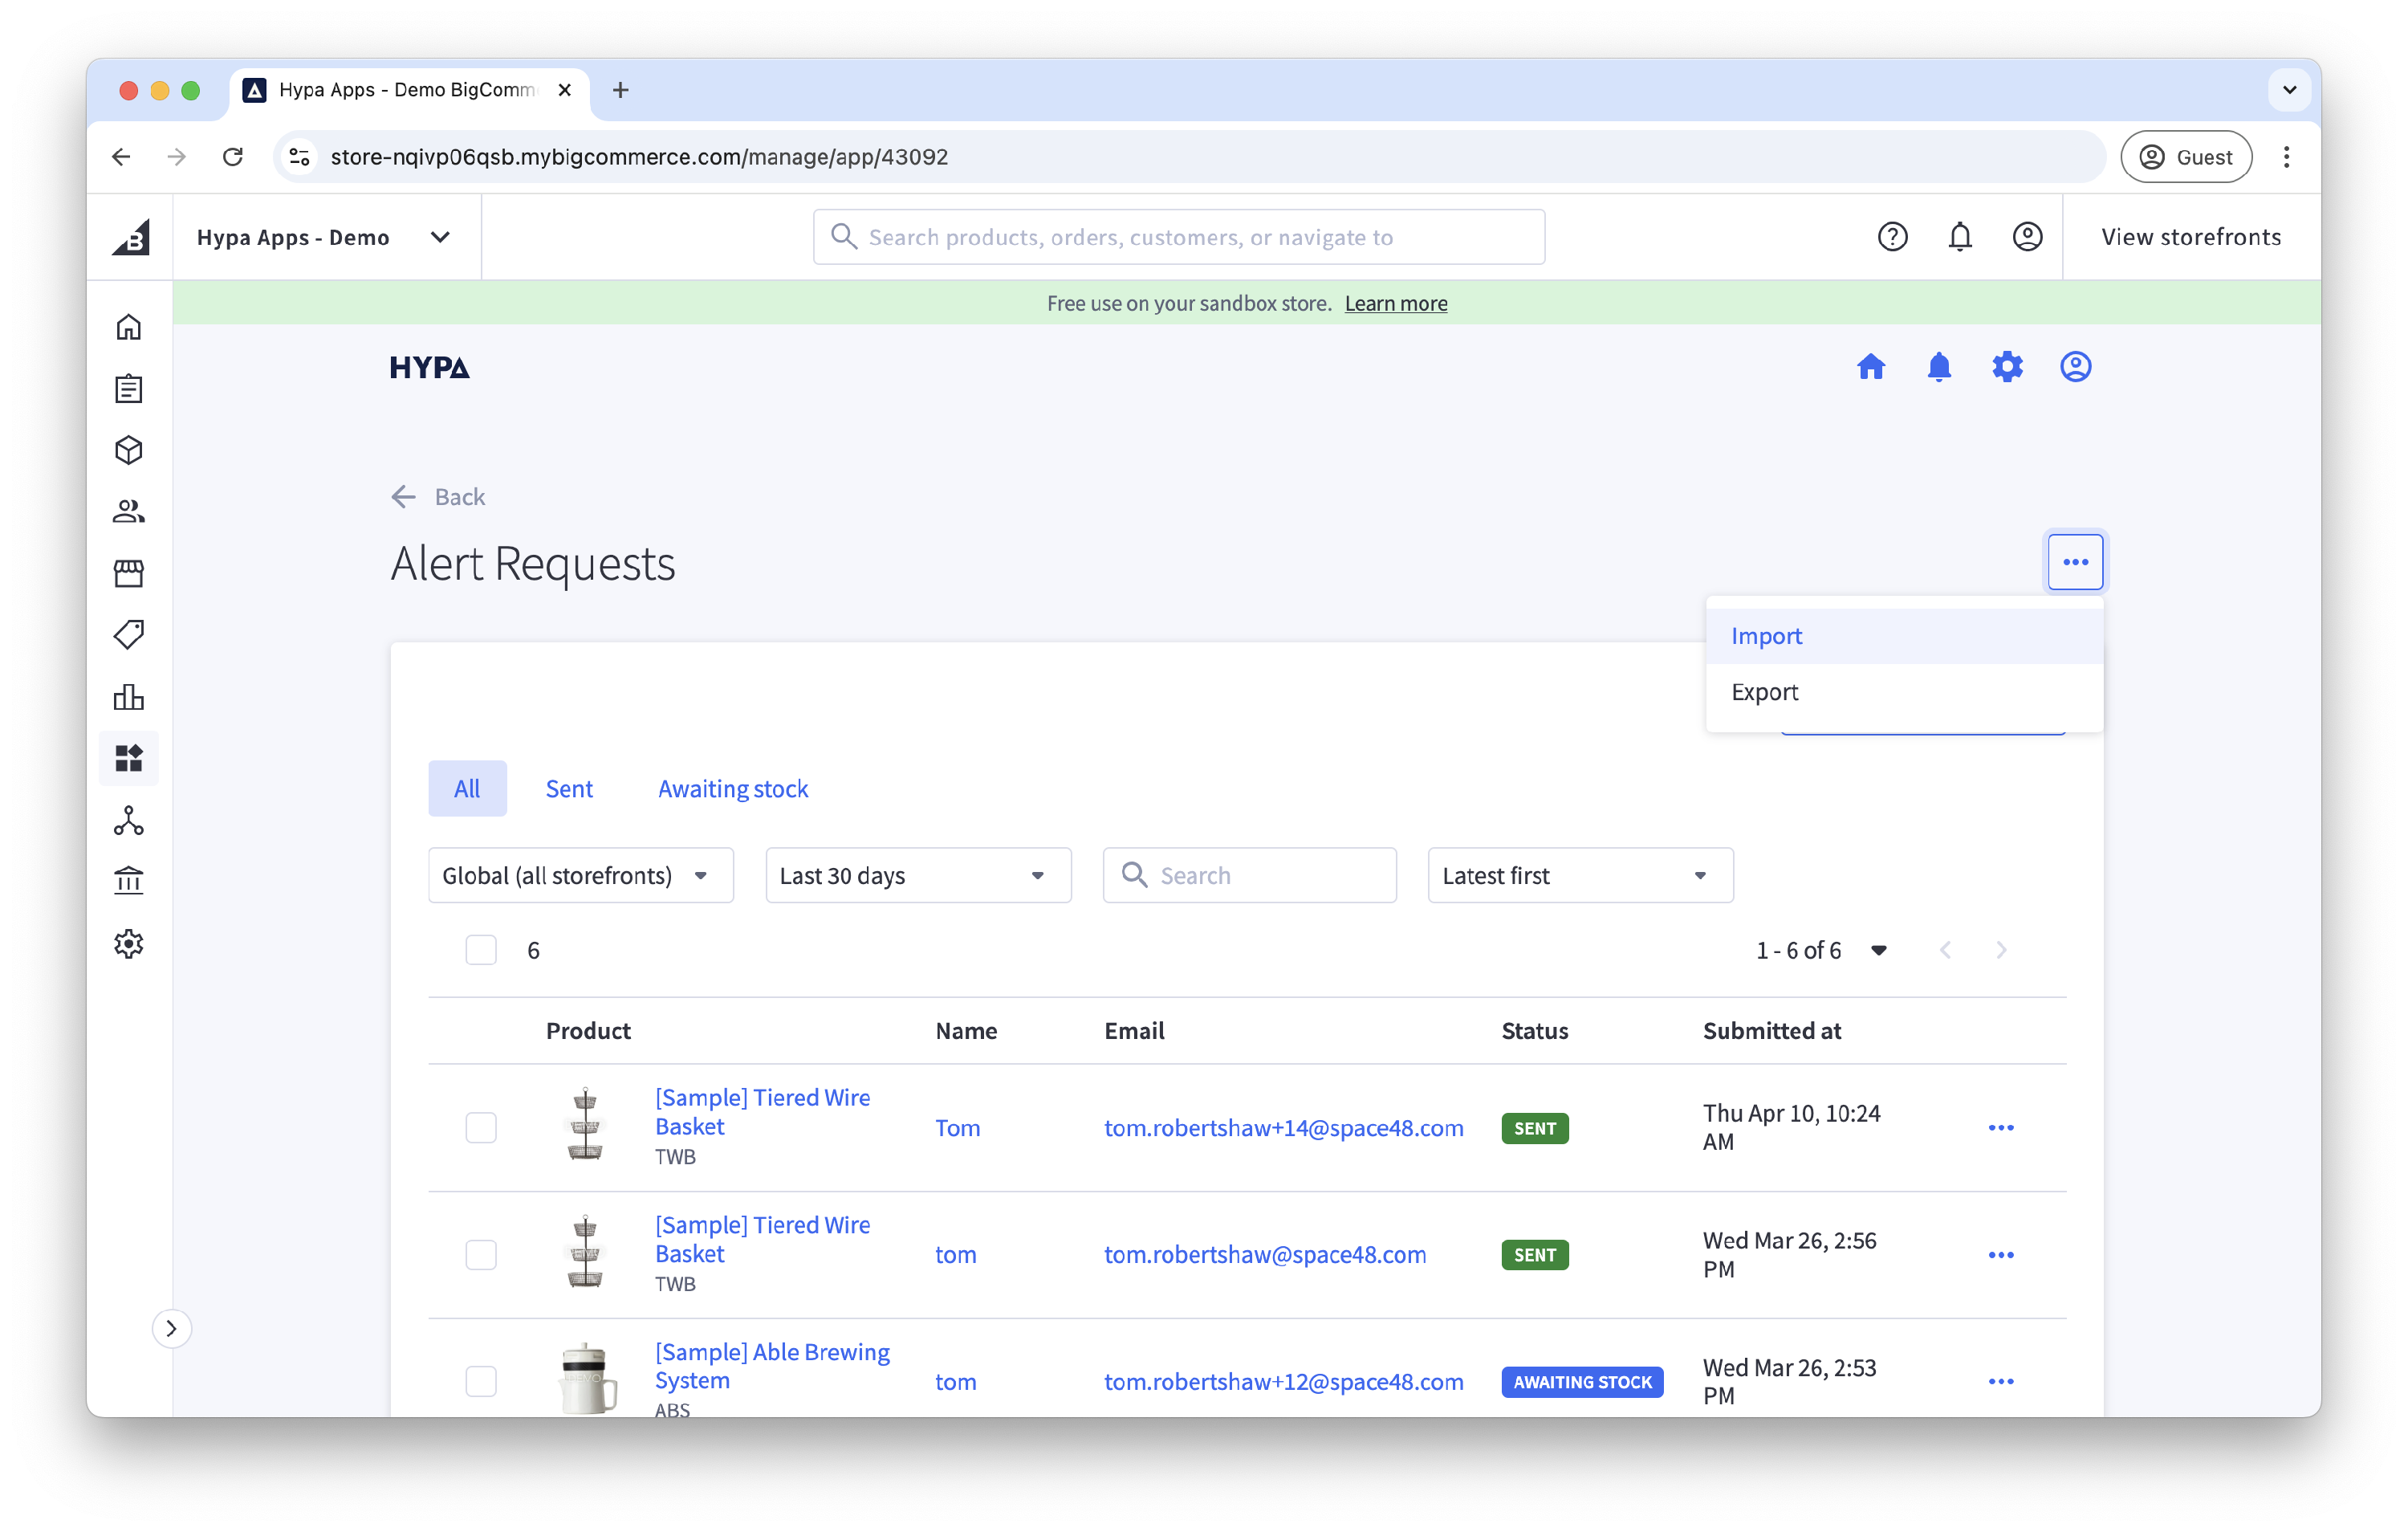Open the Hypa blue alerts bell icon

tap(1939, 367)
